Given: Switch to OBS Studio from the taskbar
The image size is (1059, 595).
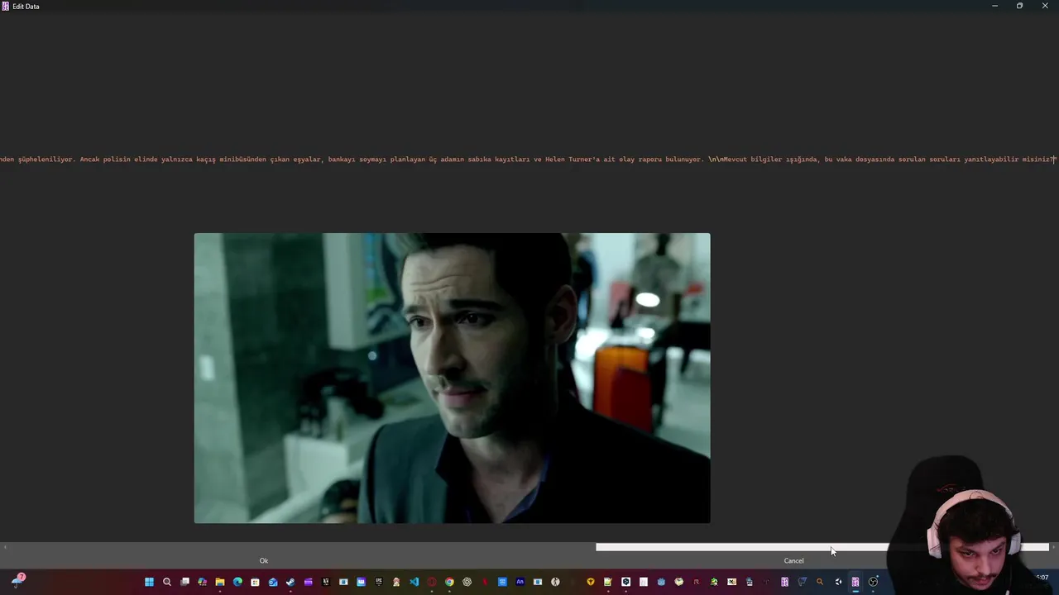Looking at the screenshot, I should (x=873, y=582).
